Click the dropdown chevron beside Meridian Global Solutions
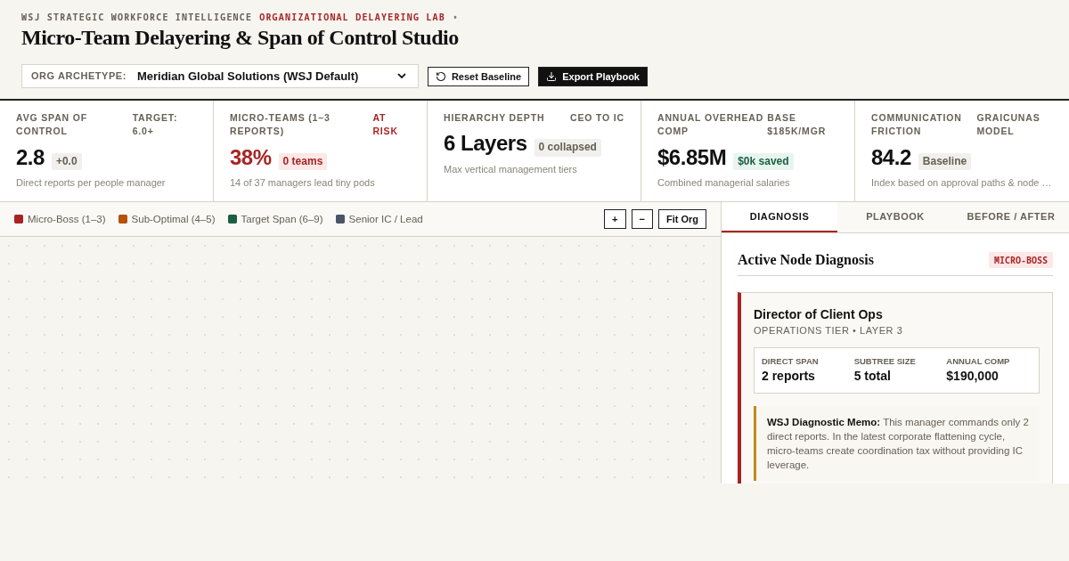1069x561 pixels. pyautogui.click(x=402, y=77)
